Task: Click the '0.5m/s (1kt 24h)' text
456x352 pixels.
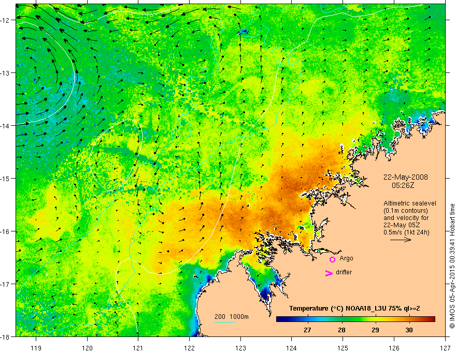Action: [x=406, y=232]
